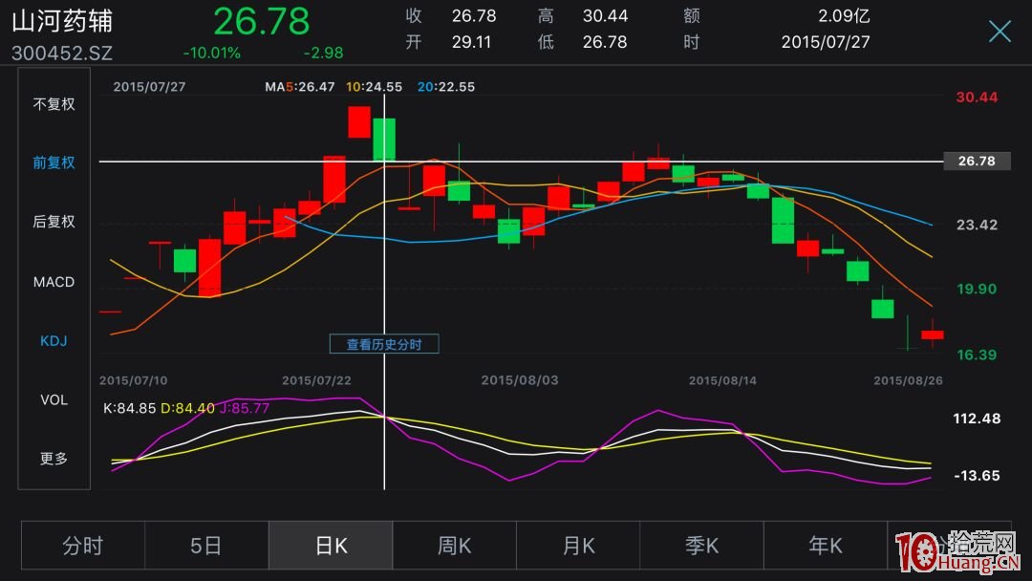
Task: Click the stock name 山河药辅
Action: coord(62,21)
